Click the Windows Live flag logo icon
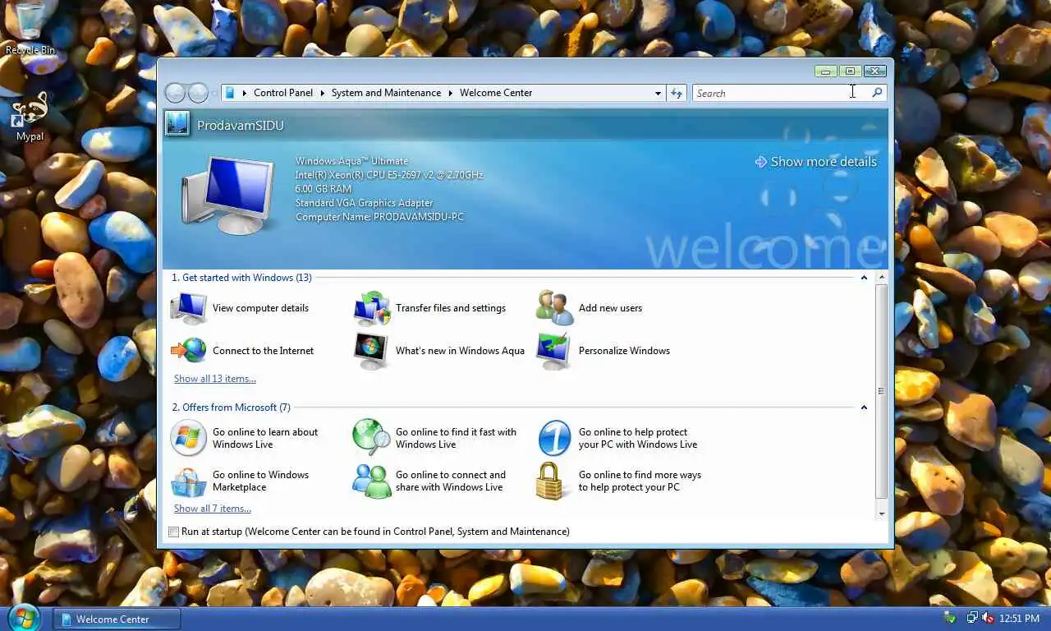1051x631 pixels. pos(189,438)
